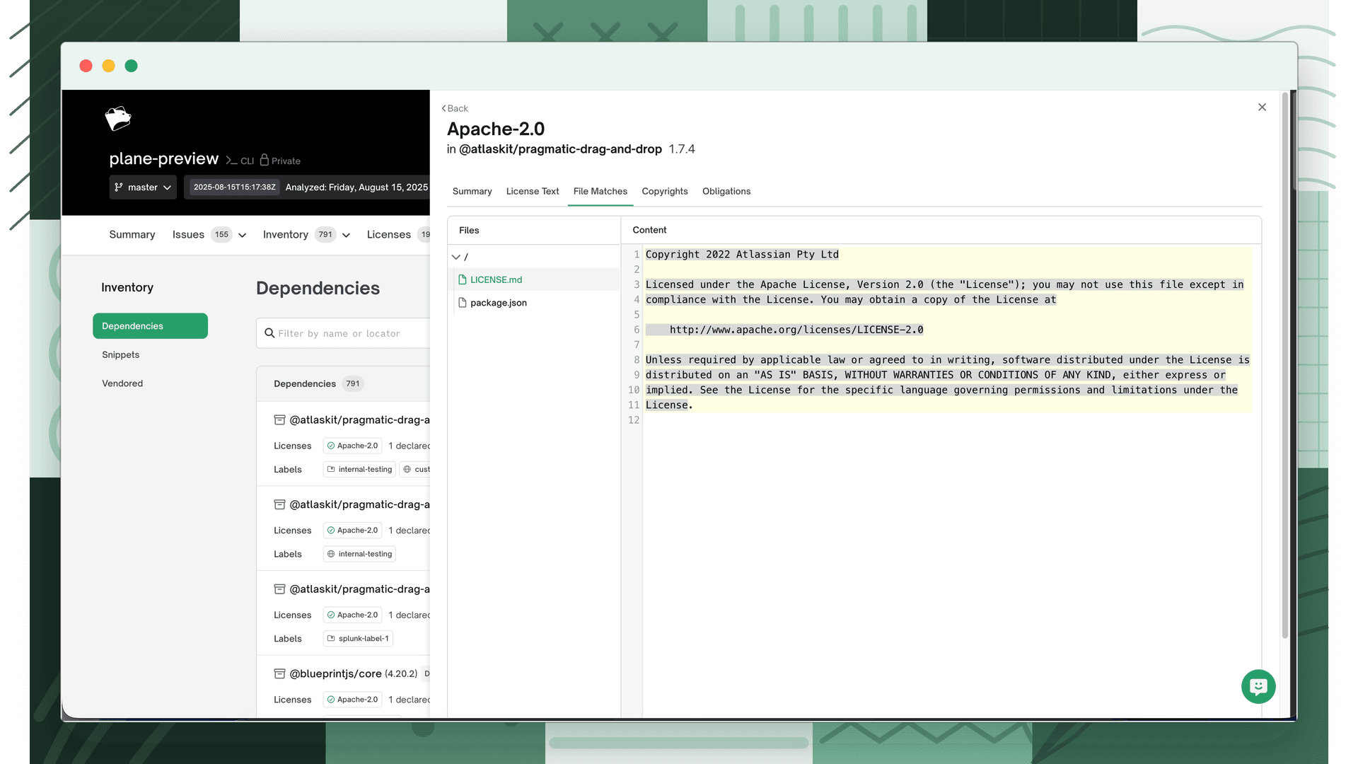Focus the Filter by name or locator field
Screen dimensions: 1358x764
coord(343,333)
